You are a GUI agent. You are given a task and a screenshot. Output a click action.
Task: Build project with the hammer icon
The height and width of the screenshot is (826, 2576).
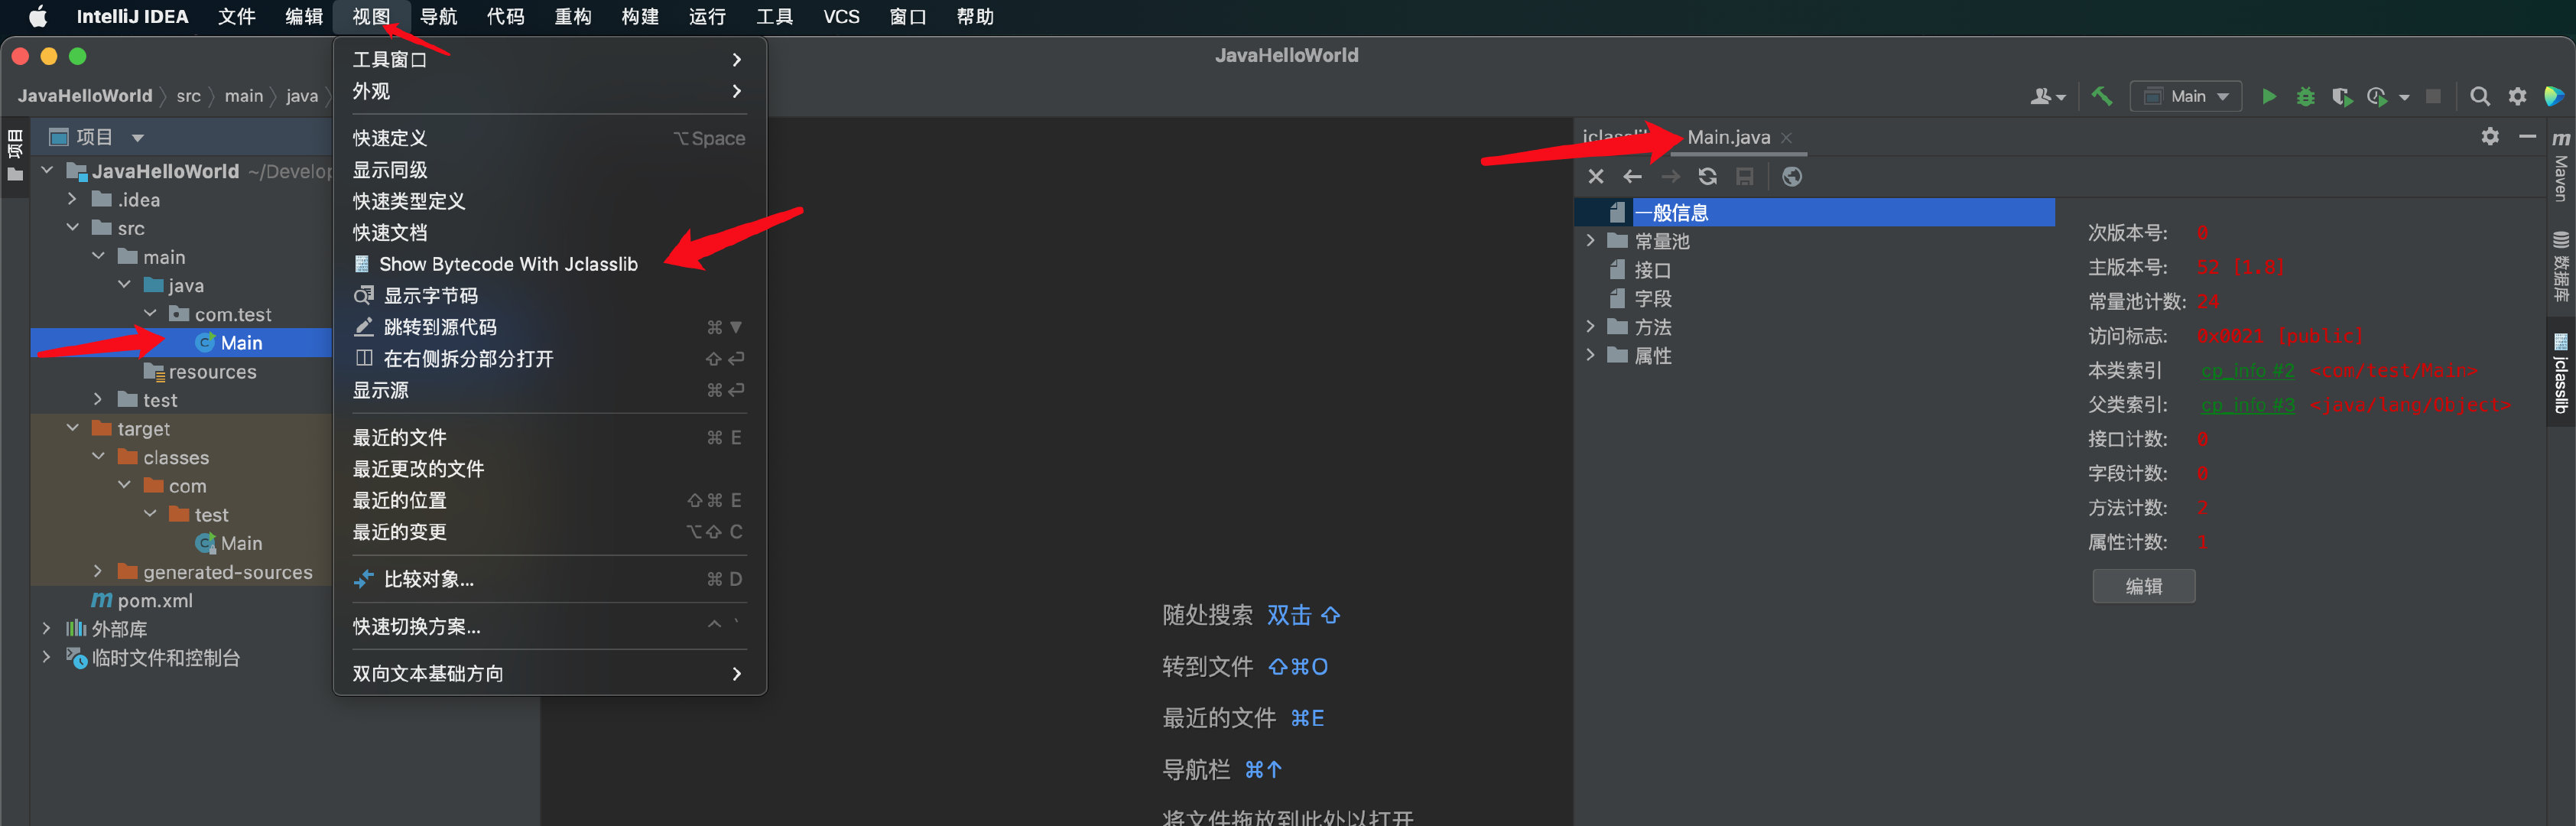point(2101,96)
